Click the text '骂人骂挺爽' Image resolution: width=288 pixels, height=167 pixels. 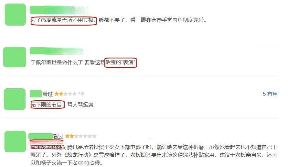(x=80, y=105)
